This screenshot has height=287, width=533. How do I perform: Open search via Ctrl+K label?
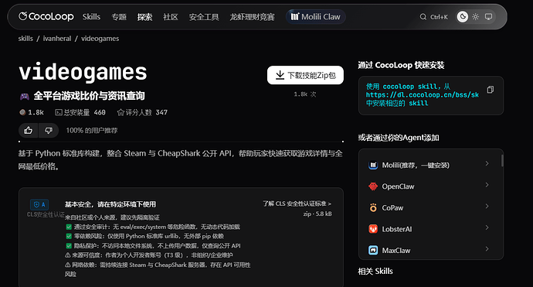439,17
